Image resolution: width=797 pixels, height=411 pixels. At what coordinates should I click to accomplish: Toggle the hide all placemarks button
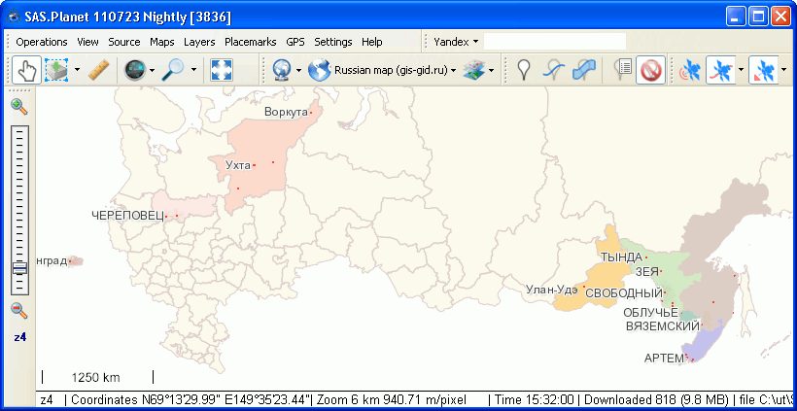coord(650,70)
